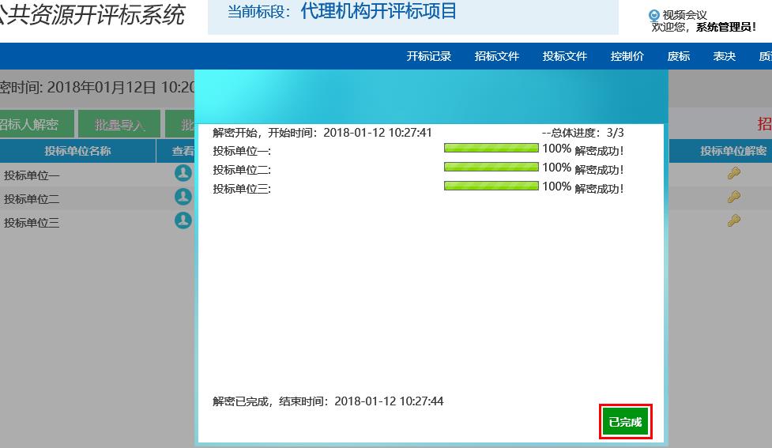Open the 废标 menu item

click(x=679, y=56)
